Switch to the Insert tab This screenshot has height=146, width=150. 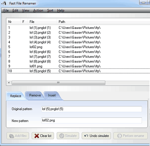[52, 96]
